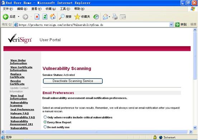Open the Back button history dropdown arrow
The image size is (198, 140).
click(x=19, y=17)
